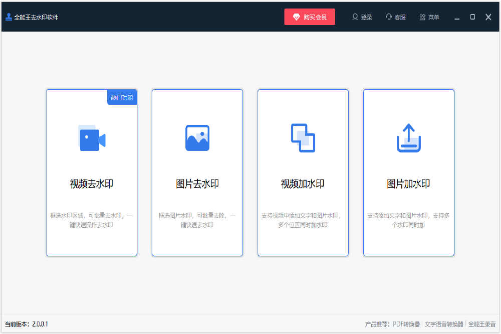The height and width of the screenshot is (334, 501).
Task: Click the overlapping squares icon for 视频加水印
Action: [303, 138]
